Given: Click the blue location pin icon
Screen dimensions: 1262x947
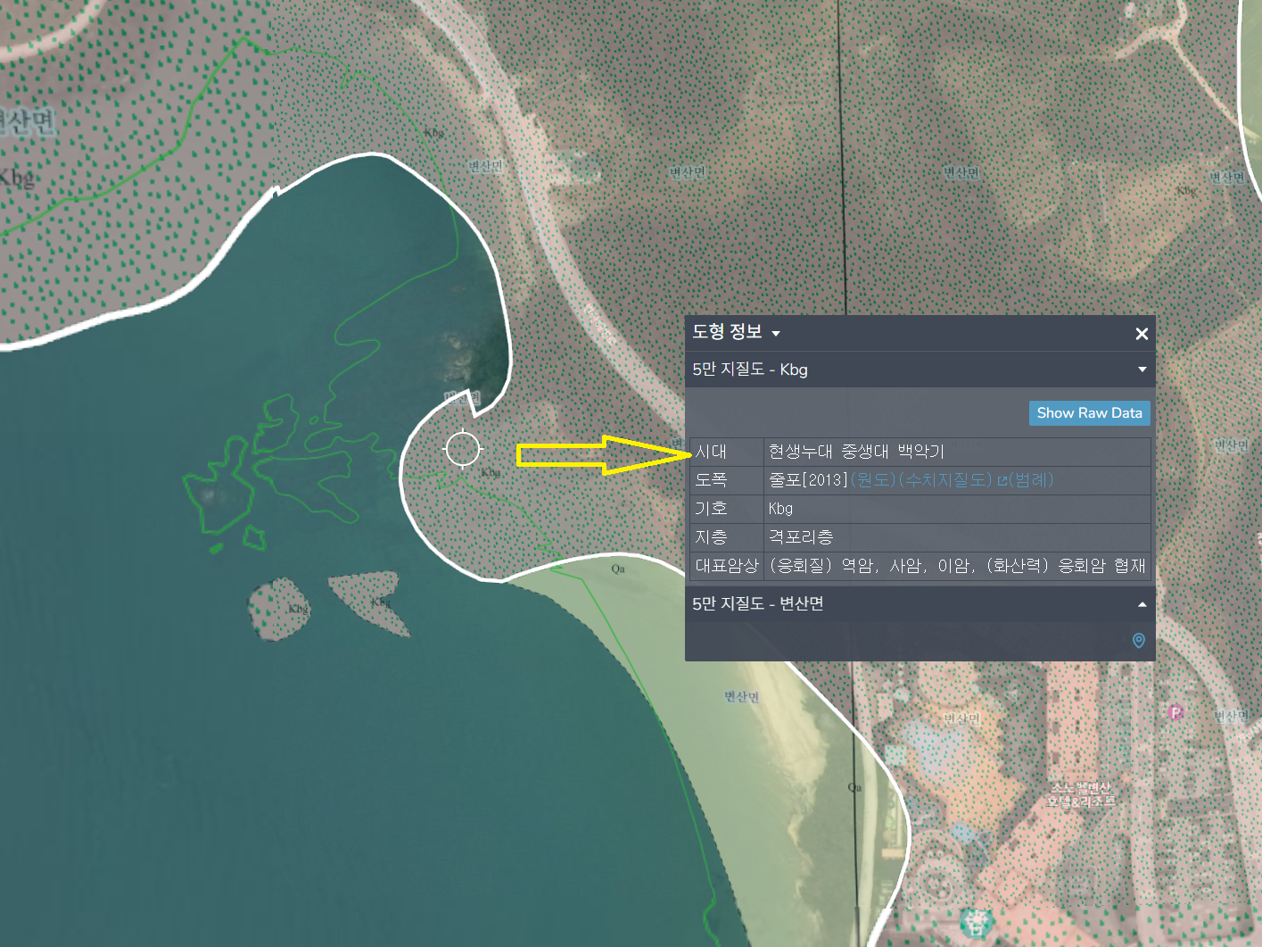Looking at the screenshot, I should tap(1138, 640).
